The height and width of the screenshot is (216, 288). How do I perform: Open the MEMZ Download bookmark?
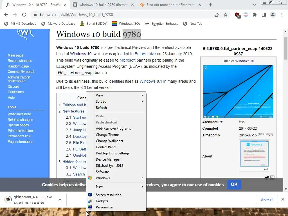click(x=20, y=24)
